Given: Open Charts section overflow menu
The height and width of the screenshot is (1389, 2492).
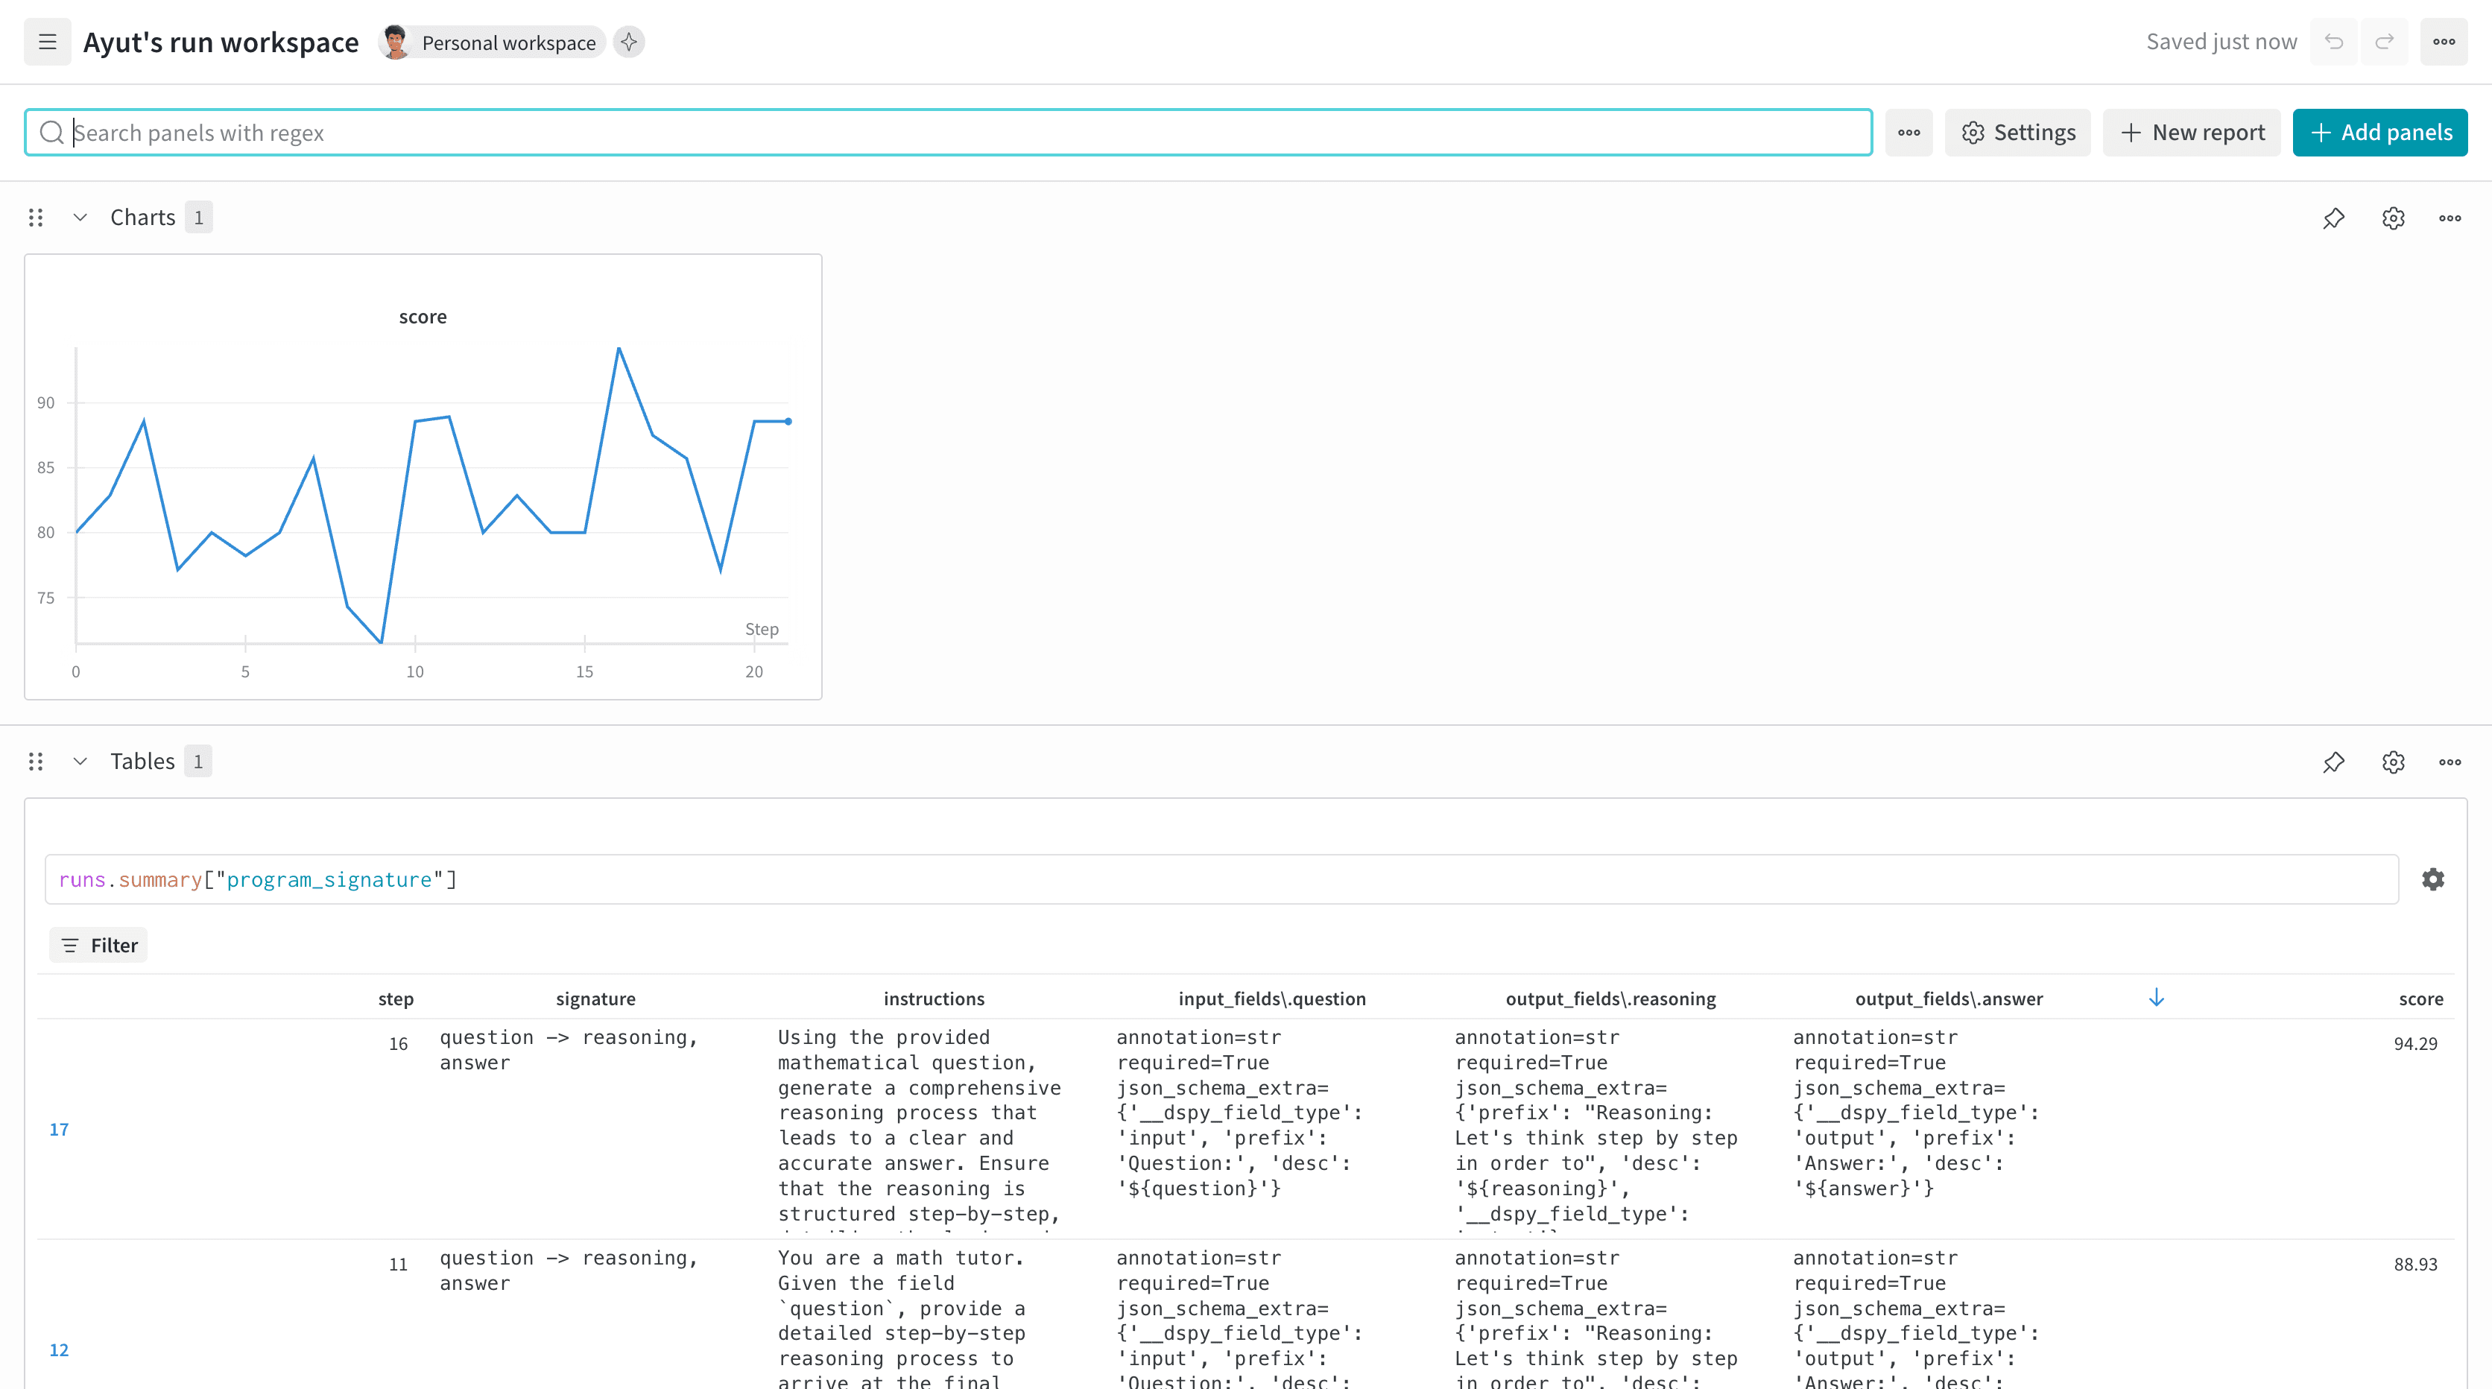Looking at the screenshot, I should click(2450, 218).
